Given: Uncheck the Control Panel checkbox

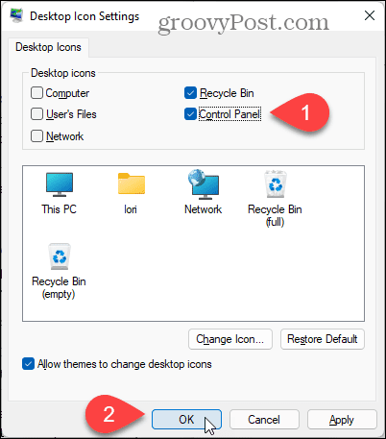Looking at the screenshot, I should pos(190,114).
